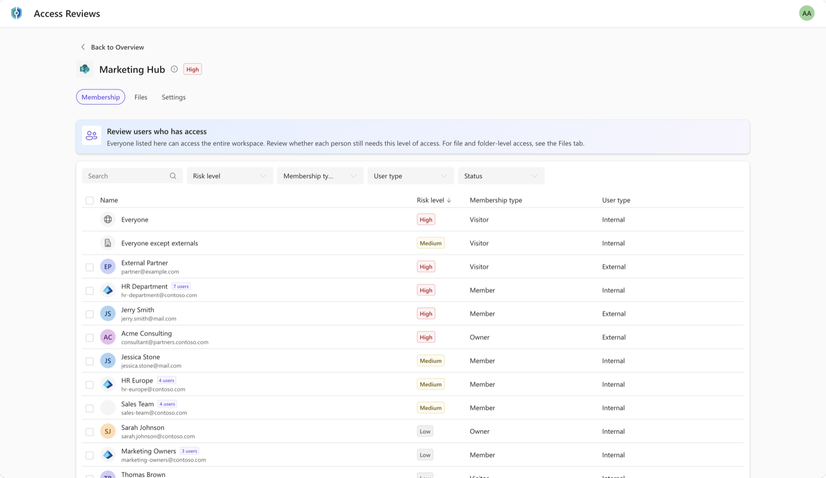
Task: Open the AA user avatar menu
Action: click(x=806, y=13)
